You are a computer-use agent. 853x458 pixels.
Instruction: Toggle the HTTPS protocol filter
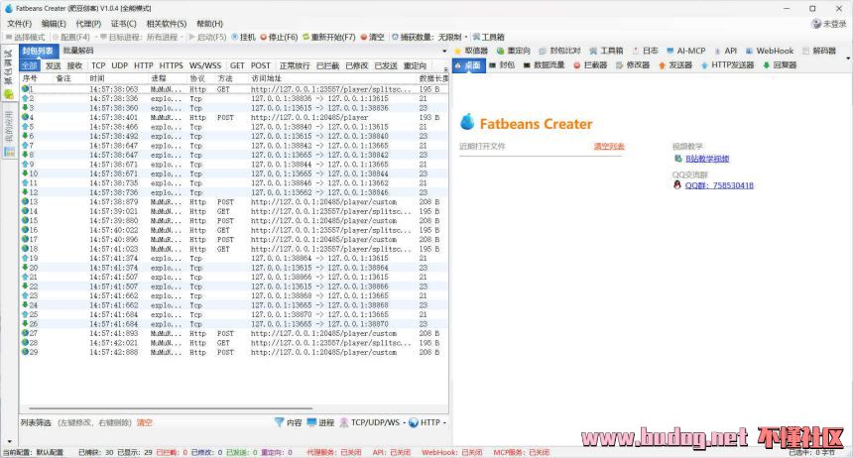(x=171, y=65)
